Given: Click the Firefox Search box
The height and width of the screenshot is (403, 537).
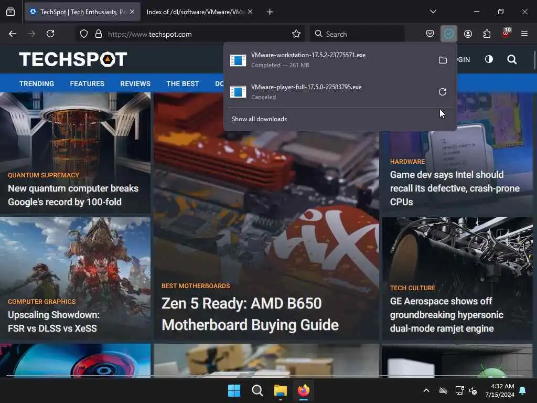Looking at the screenshot, I should 357,34.
